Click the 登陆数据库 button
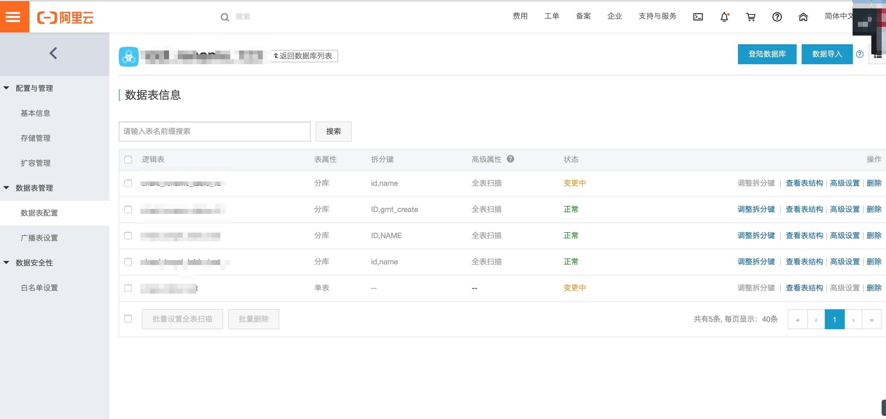 pyautogui.click(x=767, y=54)
